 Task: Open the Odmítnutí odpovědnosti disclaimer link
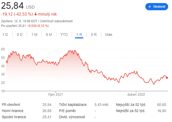pyautogui.click(x=56, y=21)
